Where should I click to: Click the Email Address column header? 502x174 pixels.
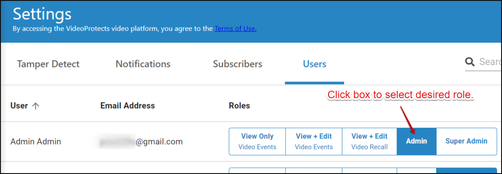(x=128, y=106)
